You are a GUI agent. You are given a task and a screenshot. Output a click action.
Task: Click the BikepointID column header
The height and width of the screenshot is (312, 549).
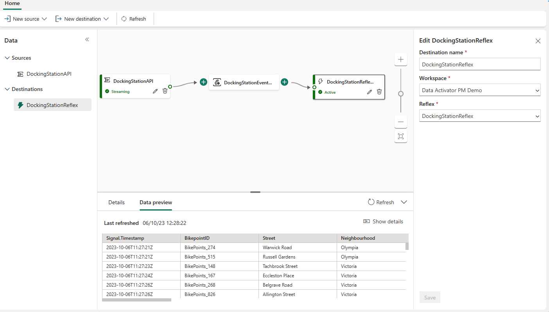[219, 238]
